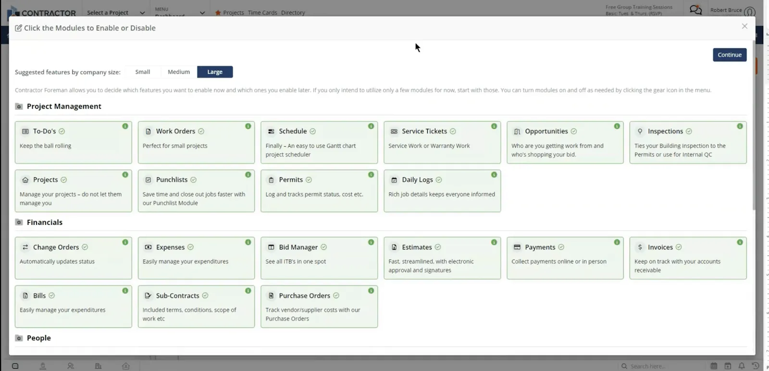Click the info icon on Estimates card
769x371 pixels.
click(x=494, y=242)
